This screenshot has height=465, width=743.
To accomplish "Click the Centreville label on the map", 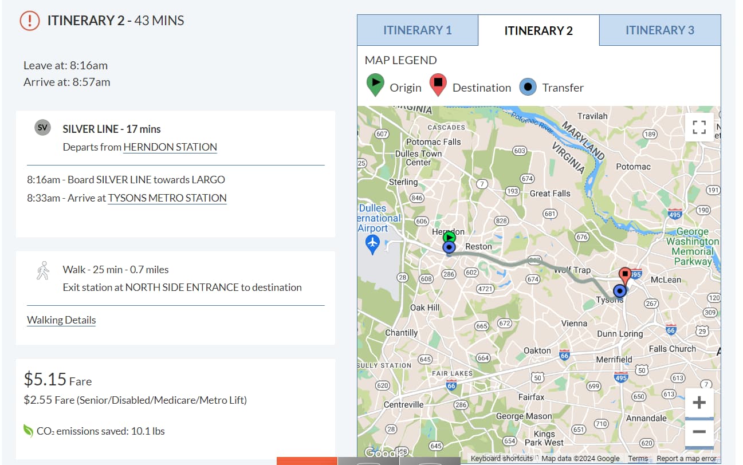I will pyautogui.click(x=403, y=404).
